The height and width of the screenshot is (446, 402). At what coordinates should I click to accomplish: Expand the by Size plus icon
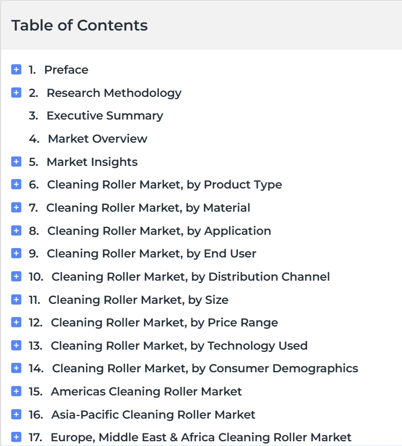[x=16, y=300]
